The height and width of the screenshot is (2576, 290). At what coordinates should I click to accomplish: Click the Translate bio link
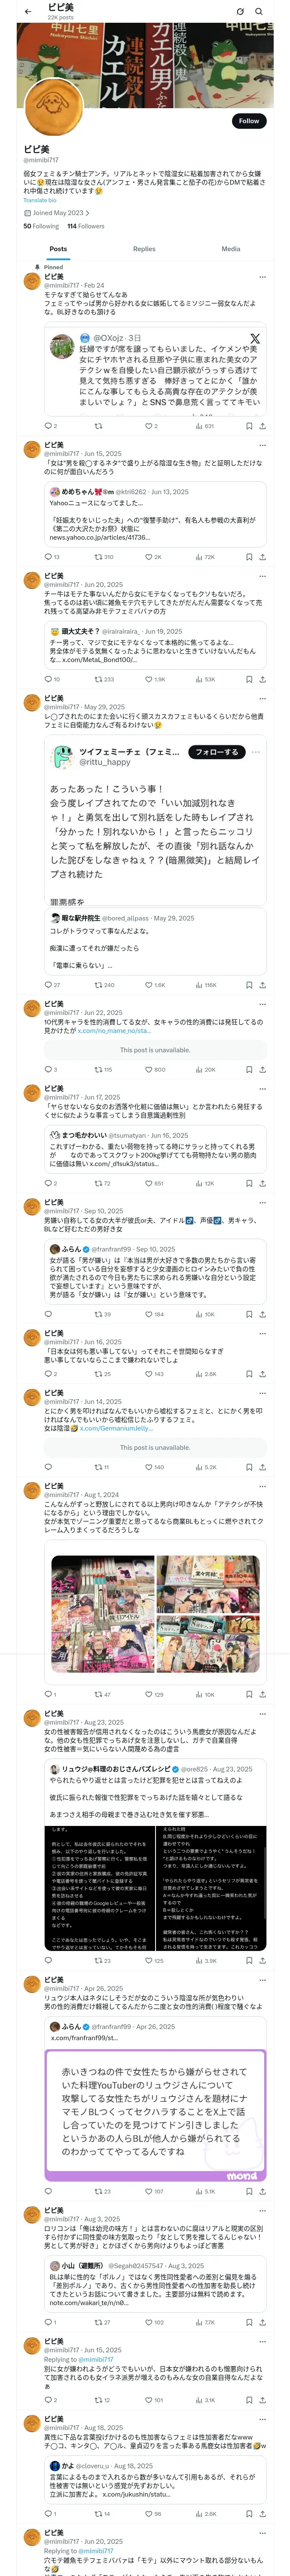(x=40, y=200)
